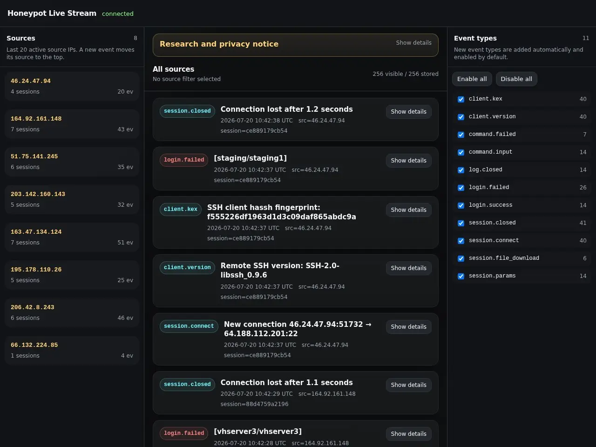Toggle the client.kex event type checkbox

(x=461, y=99)
